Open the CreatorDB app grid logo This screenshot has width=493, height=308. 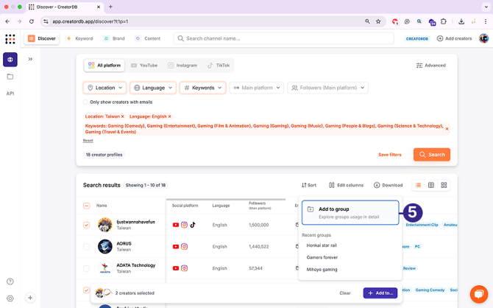(10, 39)
